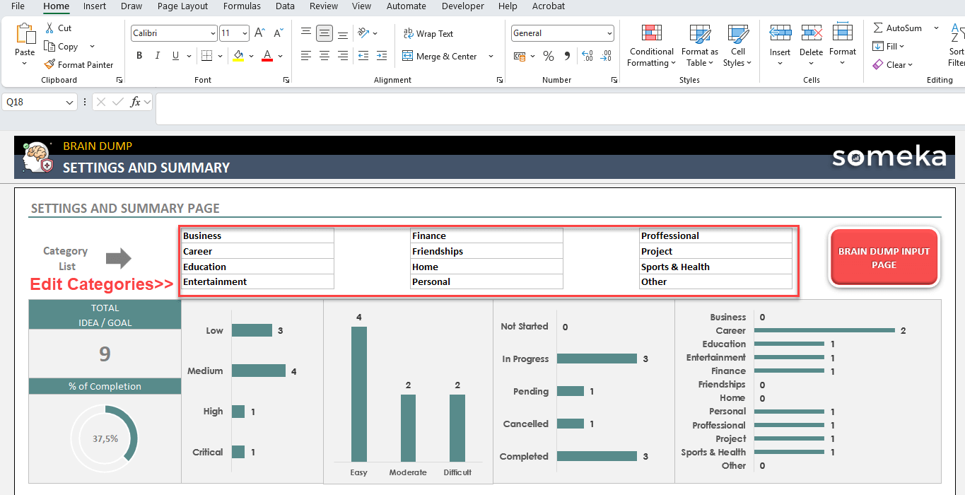Toggle Italic formatting
Image resolution: width=965 pixels, height=495 pixels.
pos(156,56)
